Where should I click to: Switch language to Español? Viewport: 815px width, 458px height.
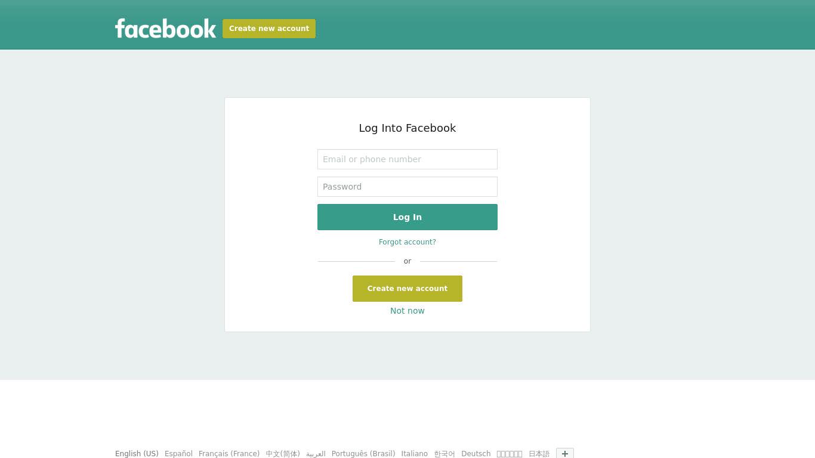pyautogui.click(x=178, y=454)
